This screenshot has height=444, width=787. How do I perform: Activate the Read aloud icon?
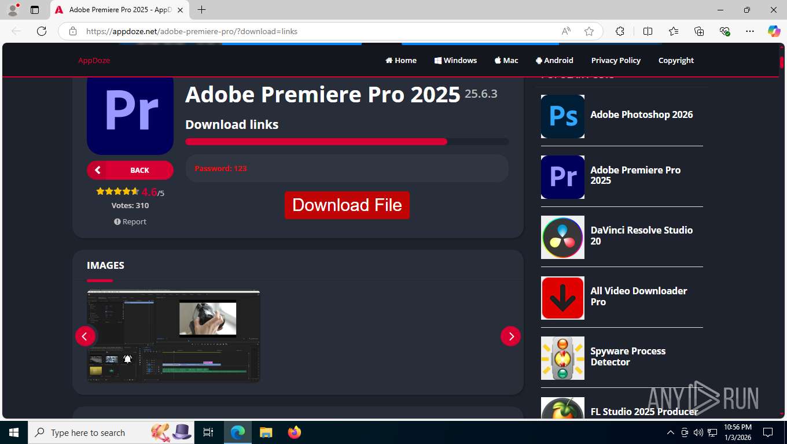[x=566, y=31]
